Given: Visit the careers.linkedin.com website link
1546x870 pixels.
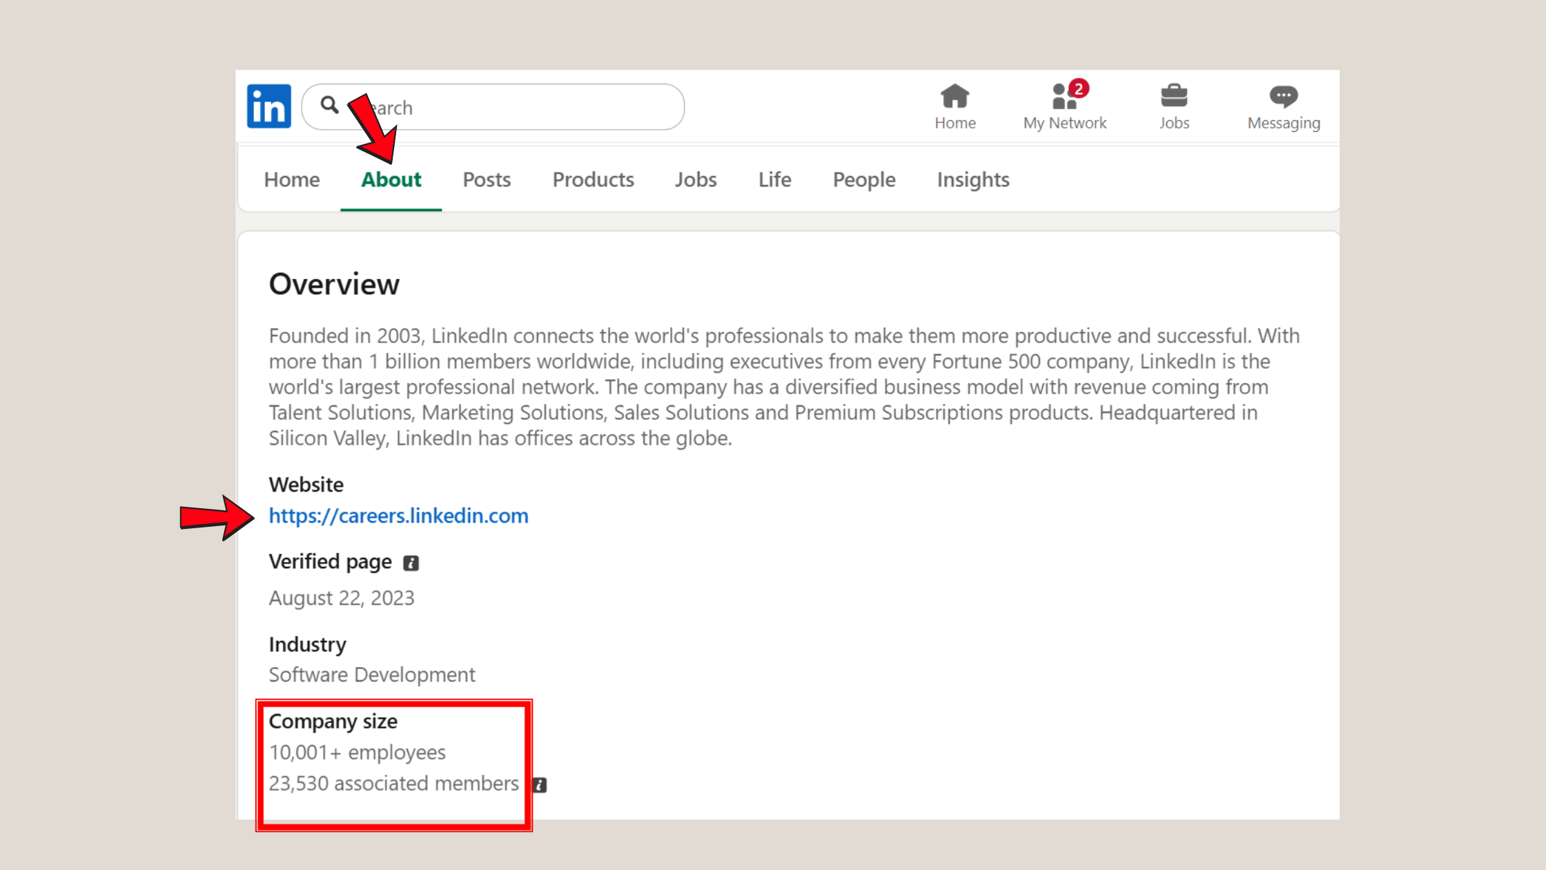Looking at the screenshot, I should 399,516.
